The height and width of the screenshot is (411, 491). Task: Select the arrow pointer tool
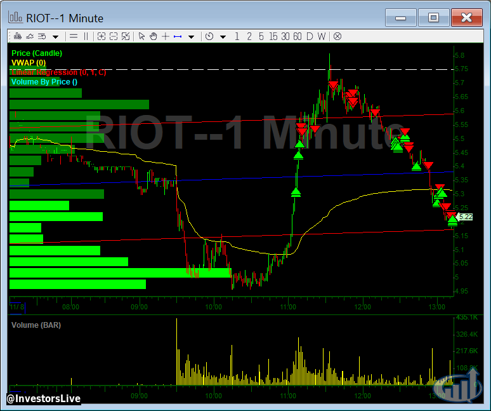(141, 37)
